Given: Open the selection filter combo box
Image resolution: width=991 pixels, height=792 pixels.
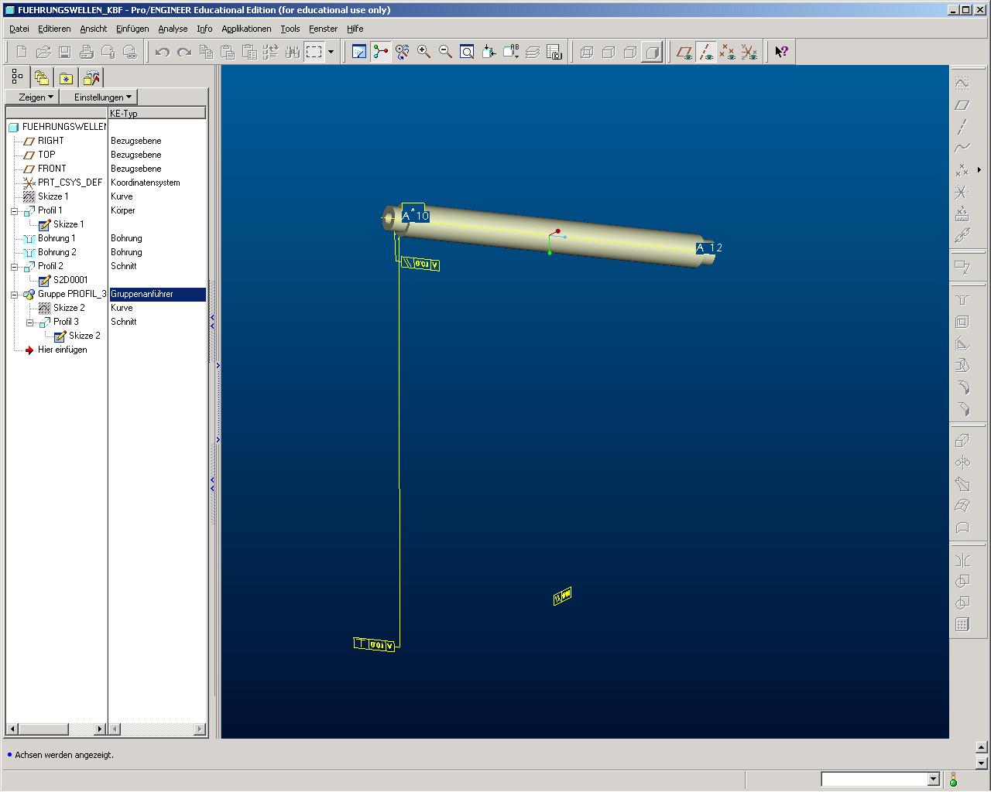Looking at the screenshot, I should (880, 779).
